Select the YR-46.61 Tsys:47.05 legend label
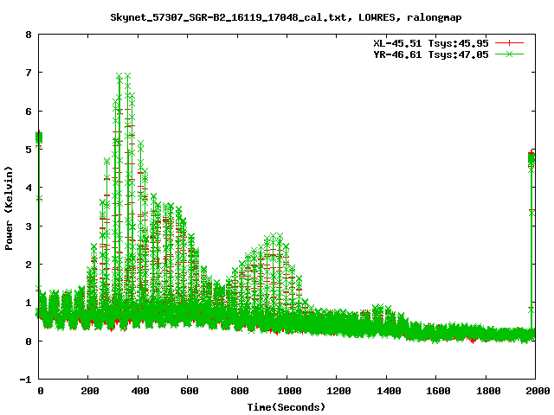 click(x=431, y=54)
